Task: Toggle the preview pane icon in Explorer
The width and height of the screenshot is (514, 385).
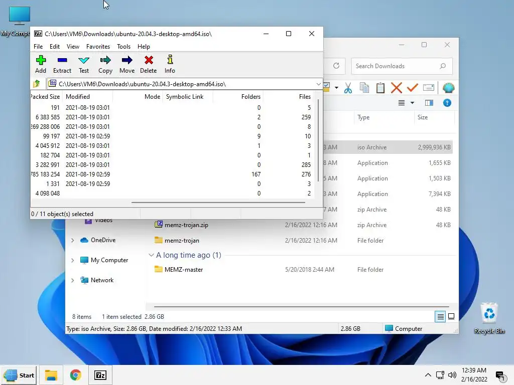Action: pos(429,103)
